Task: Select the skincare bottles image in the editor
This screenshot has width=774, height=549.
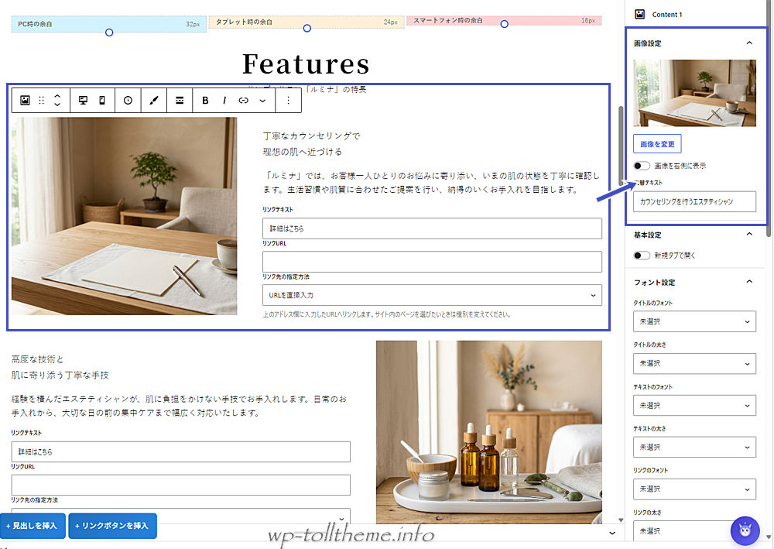Action: pos(488,432)
